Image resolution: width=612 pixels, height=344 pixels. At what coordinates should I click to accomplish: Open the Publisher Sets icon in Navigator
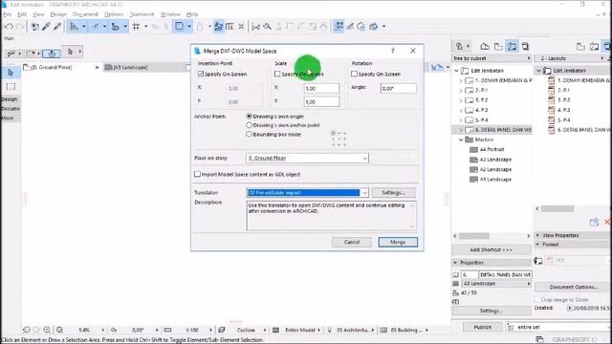(x=525, y=47)
